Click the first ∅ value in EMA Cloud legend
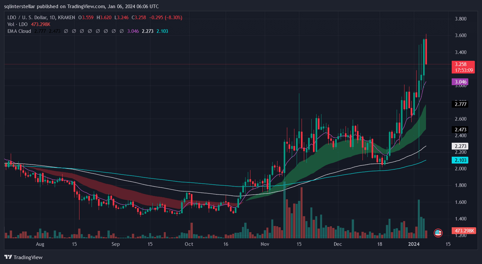The width and height of the screenshot is (482, 264). pyautogui.click(x=66, y=31)
